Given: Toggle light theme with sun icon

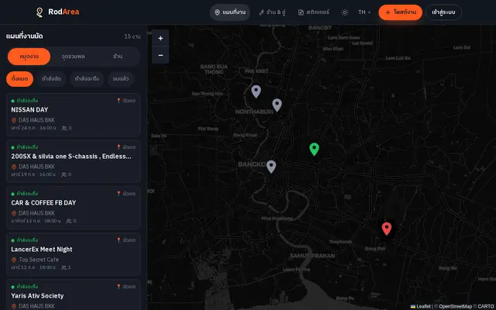Looking at the screenshot, I should coord(345,12).
